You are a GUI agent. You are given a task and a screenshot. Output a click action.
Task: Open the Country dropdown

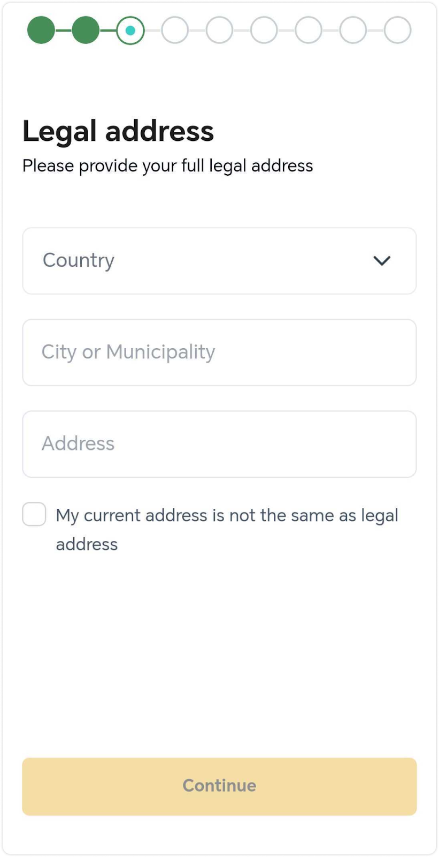[219, 261]
